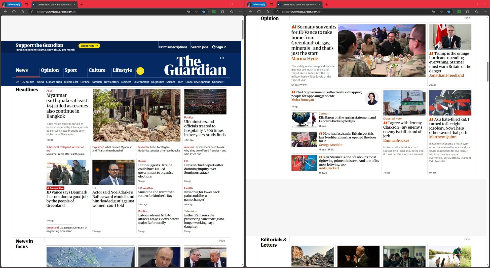Click Read aloud icon in right window
This screenshot has width=490, height=268.
(x=441, y=12)
